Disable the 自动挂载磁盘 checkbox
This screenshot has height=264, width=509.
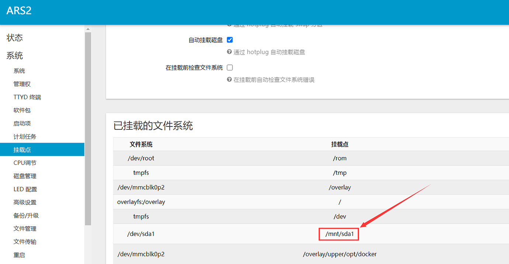230,39
